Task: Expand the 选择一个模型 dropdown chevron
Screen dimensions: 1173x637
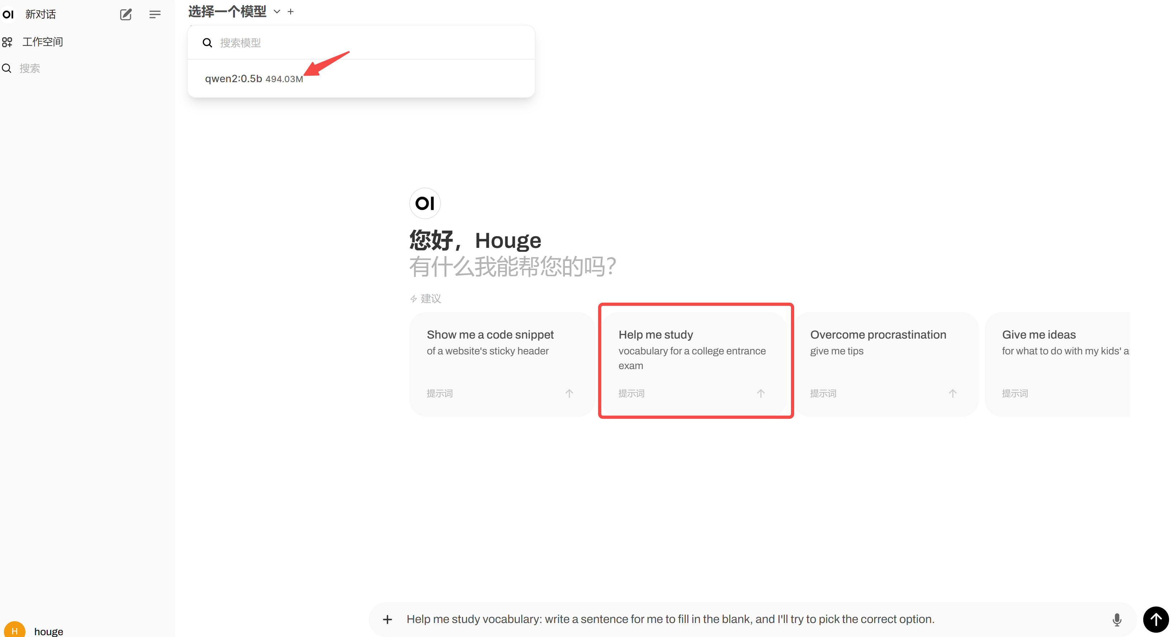Action: 277,12
